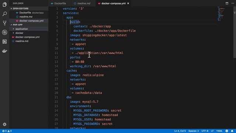The image size is (236, 133).
Task: Click the Ln 4, Col 5 cursor position
Action: pos(180,131)
